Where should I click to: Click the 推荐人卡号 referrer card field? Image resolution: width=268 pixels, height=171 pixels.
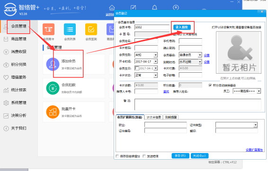(146, 92)
